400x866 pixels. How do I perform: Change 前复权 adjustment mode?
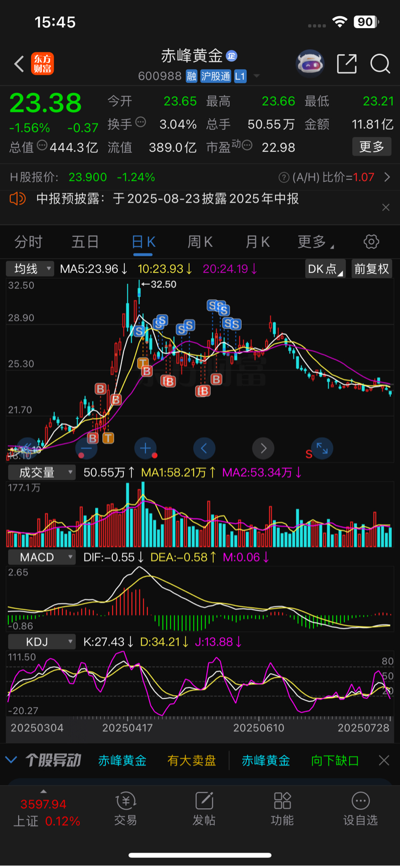coord(372,269)
